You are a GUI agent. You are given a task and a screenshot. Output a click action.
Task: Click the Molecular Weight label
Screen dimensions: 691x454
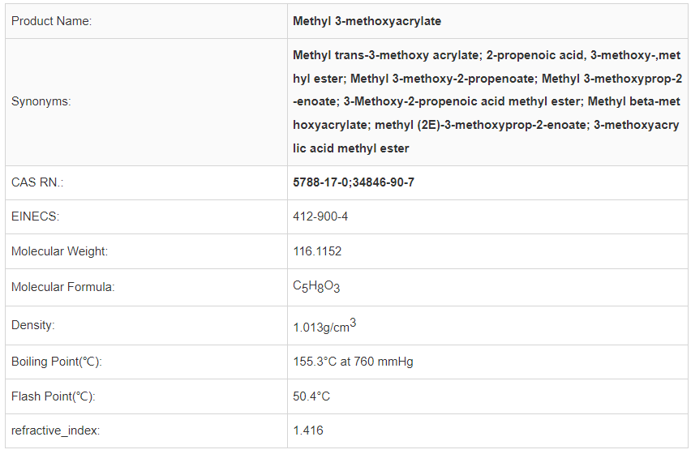pyautogui.click(x=59, y=251)
